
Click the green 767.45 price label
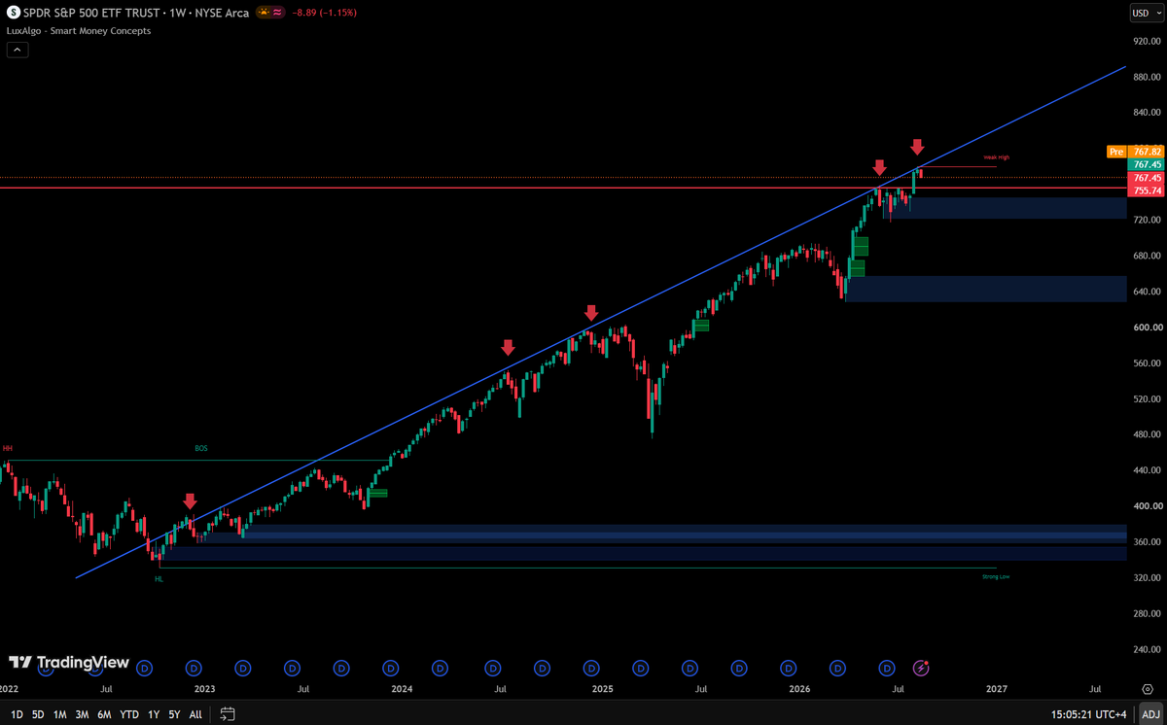point(1146,165)
